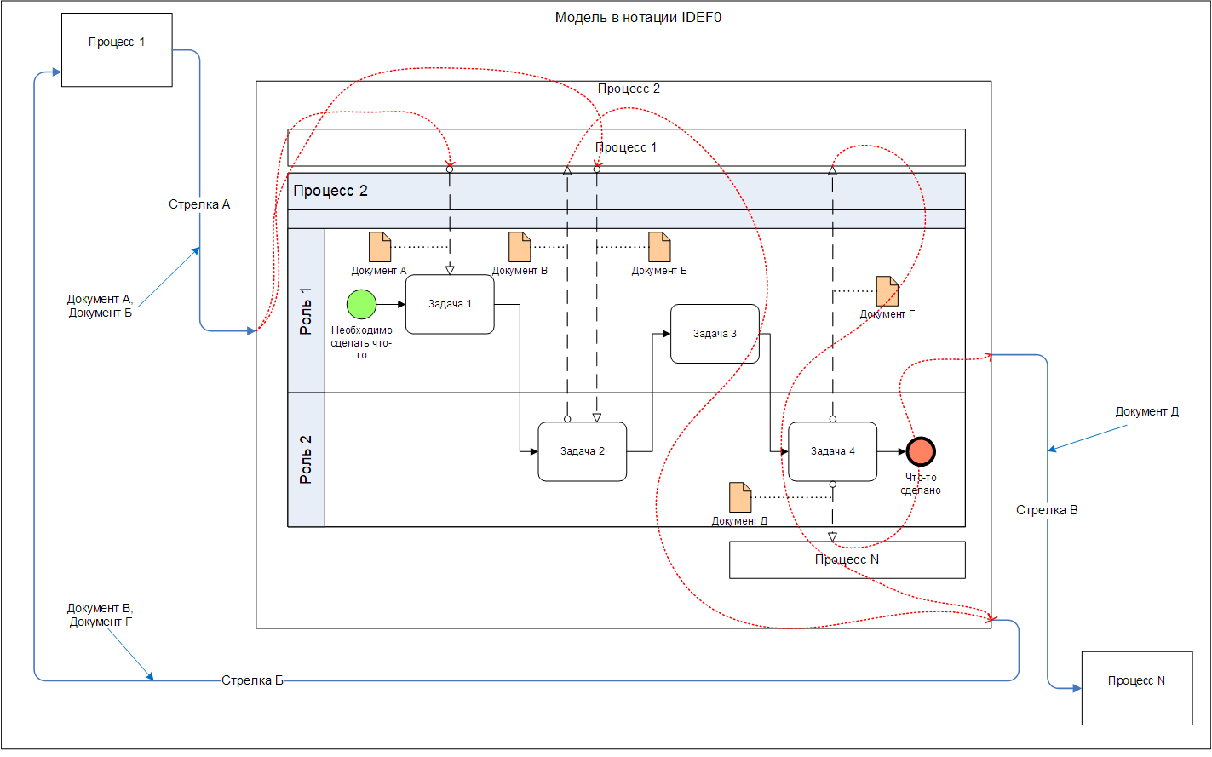Select the Задача 3 task box
Screen dimensions: 1212x757
[715, 334]
